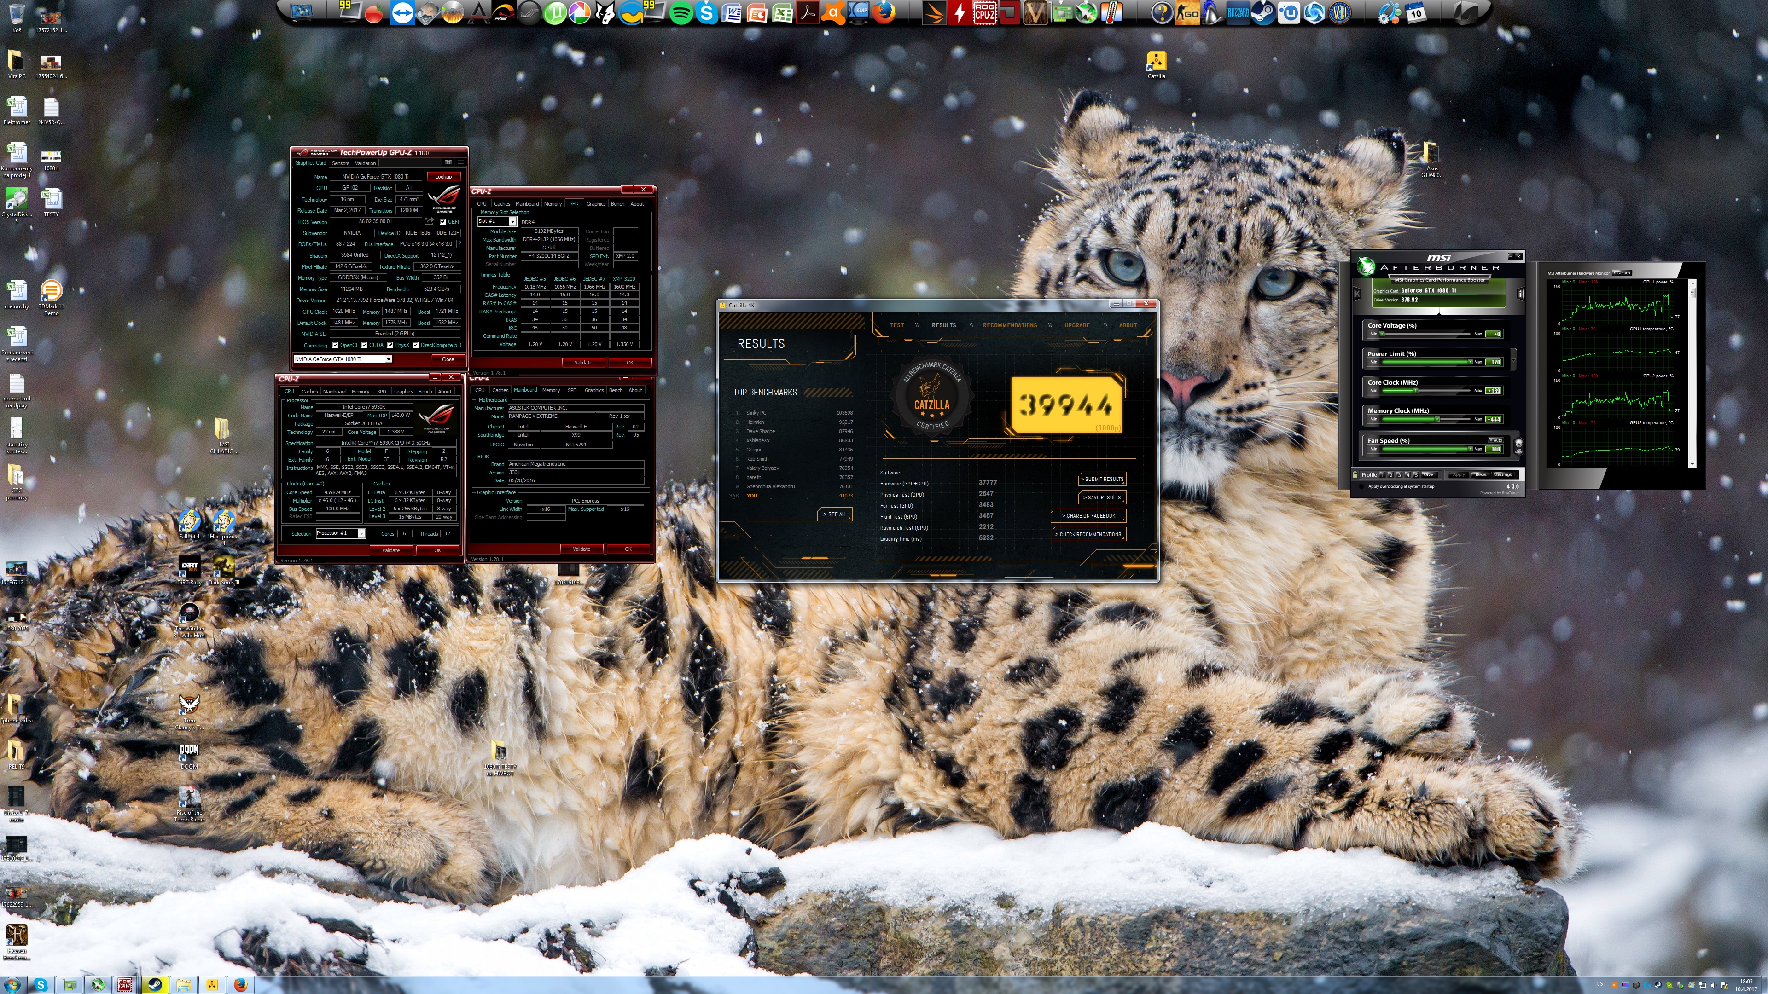Open the DiRT Rally desktop shortcut
The height and width of the screenshot is (994, 1768).
(x=189, y=571)
